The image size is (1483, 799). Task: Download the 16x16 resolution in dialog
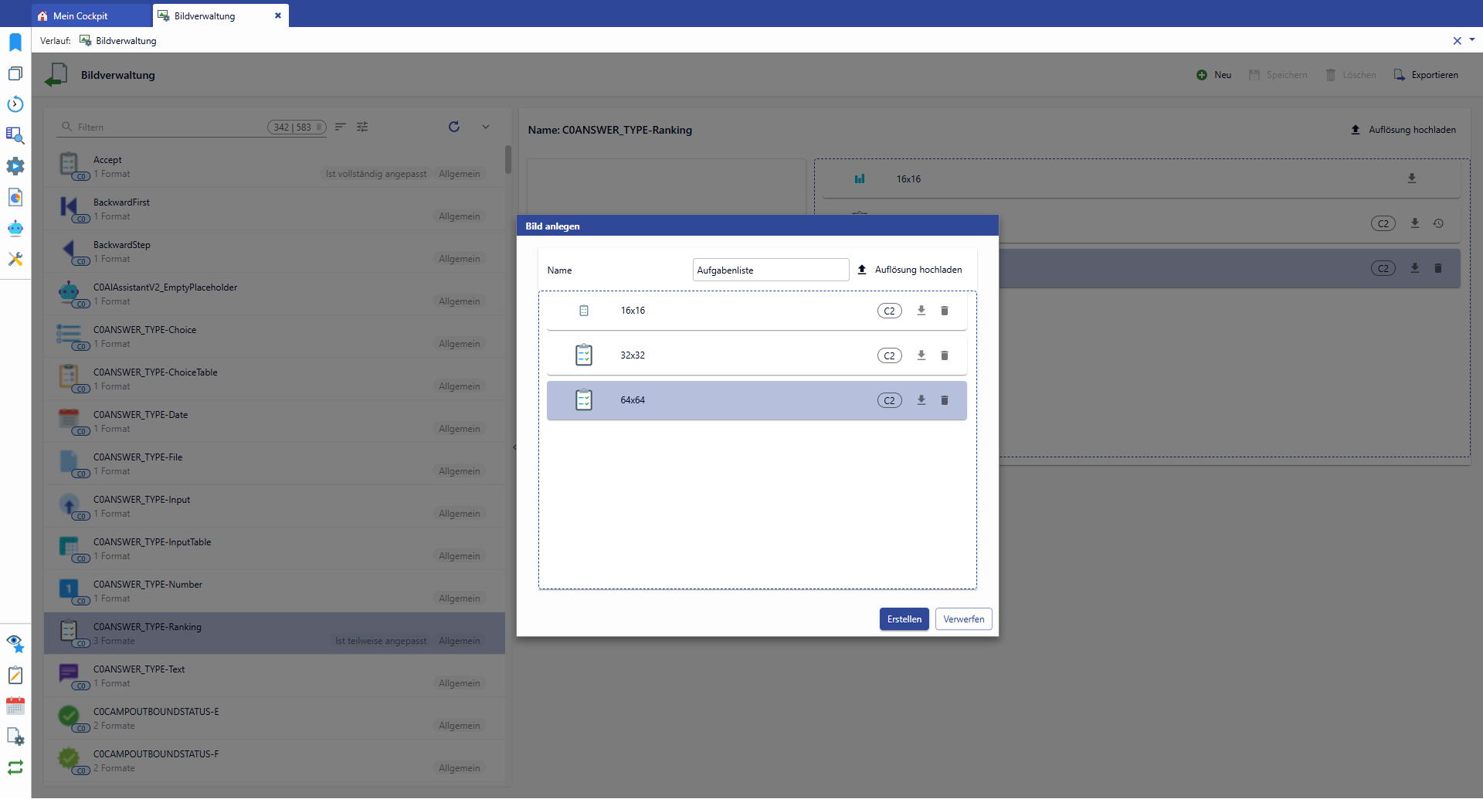click(x=921, y=311)
